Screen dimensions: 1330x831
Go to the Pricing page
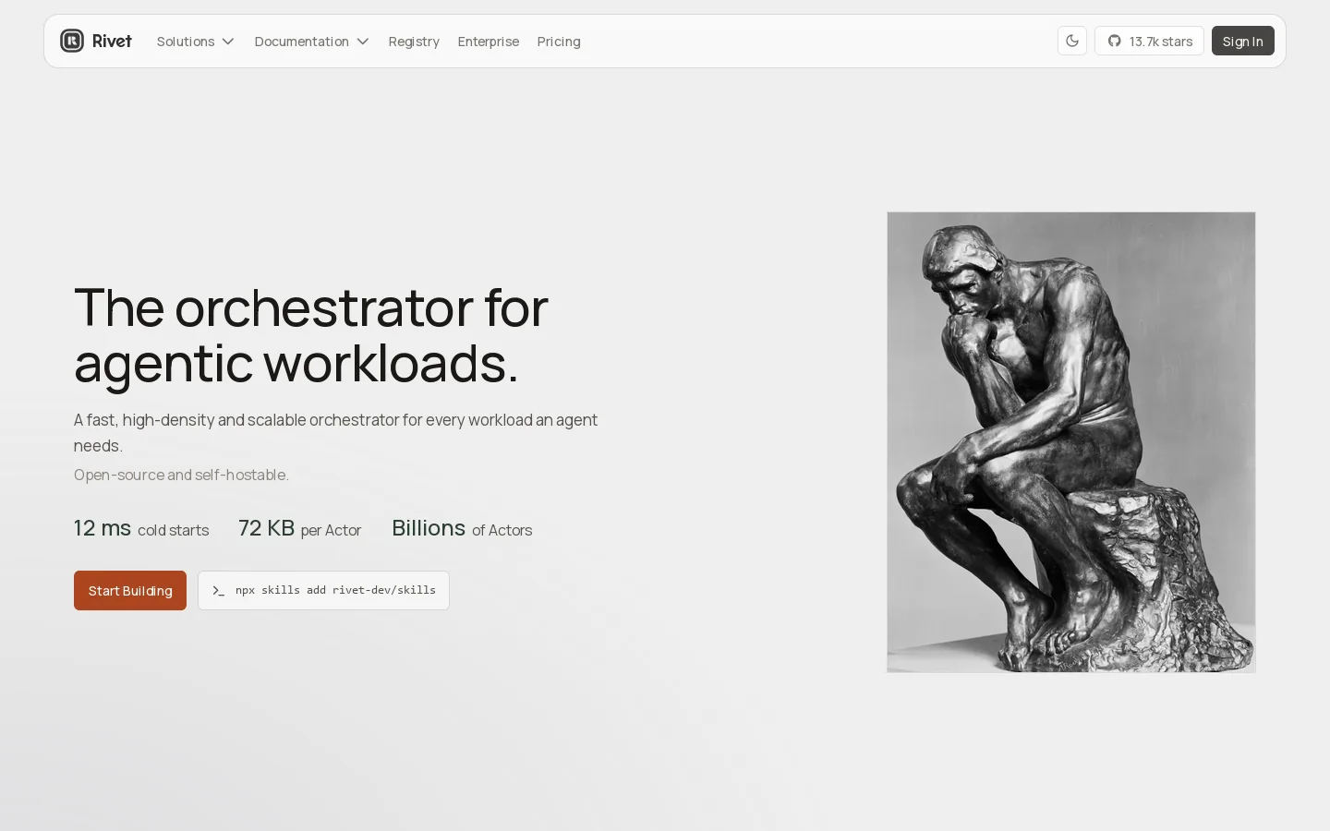pyautogui.click(x=559, y=42)
